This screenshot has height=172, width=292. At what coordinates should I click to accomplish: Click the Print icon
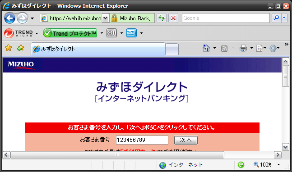pyautogui.click(x=243, y=48)
